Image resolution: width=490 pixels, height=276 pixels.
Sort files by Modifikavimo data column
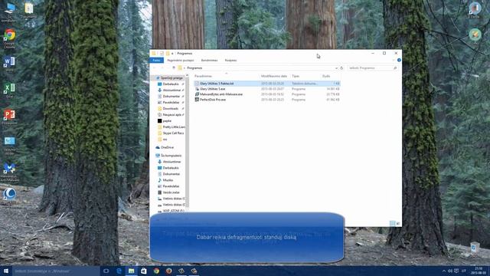coord(274,76)
